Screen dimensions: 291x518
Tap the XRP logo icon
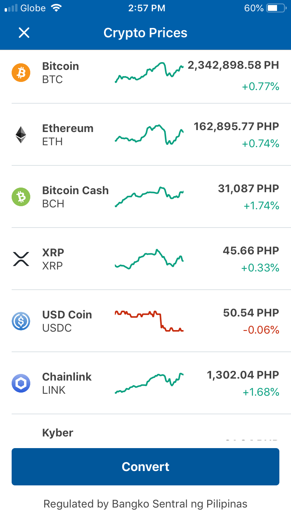[21, 259]
